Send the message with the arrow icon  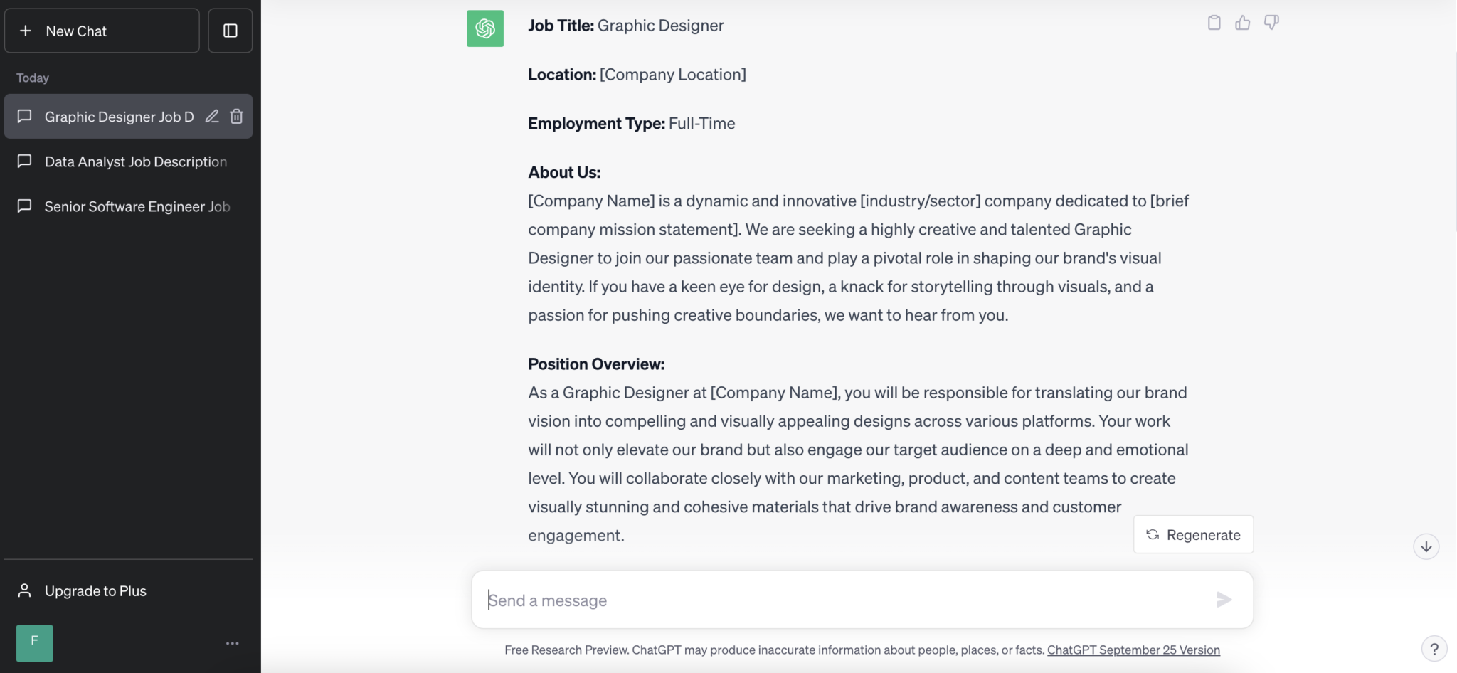pyautogui.click(x=1223, y=600)
